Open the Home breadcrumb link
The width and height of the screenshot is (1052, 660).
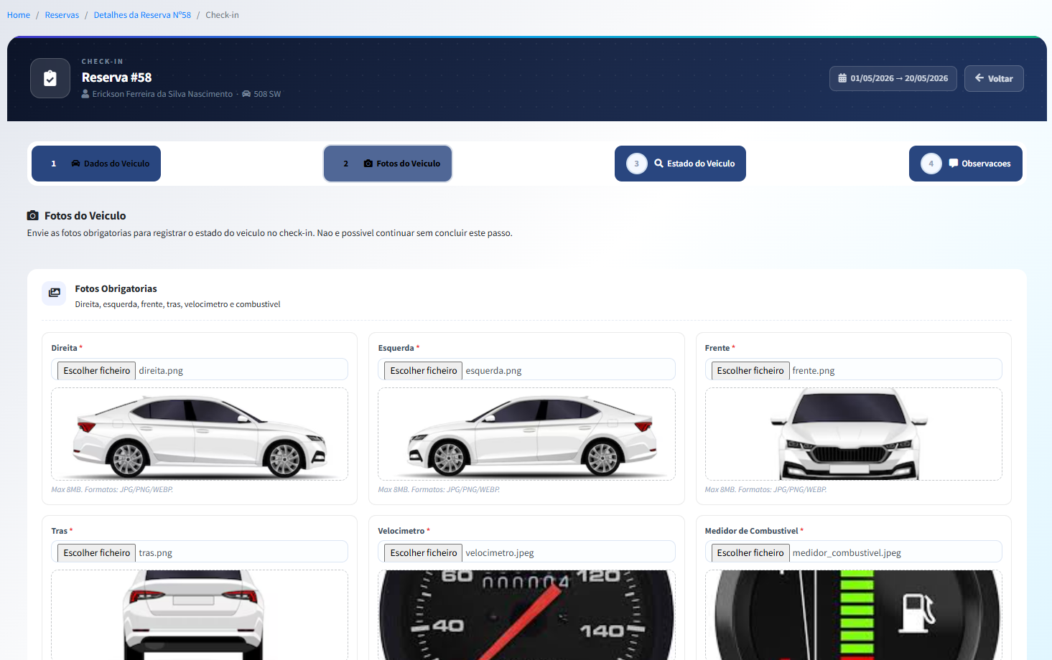click(x=19, y=15)
